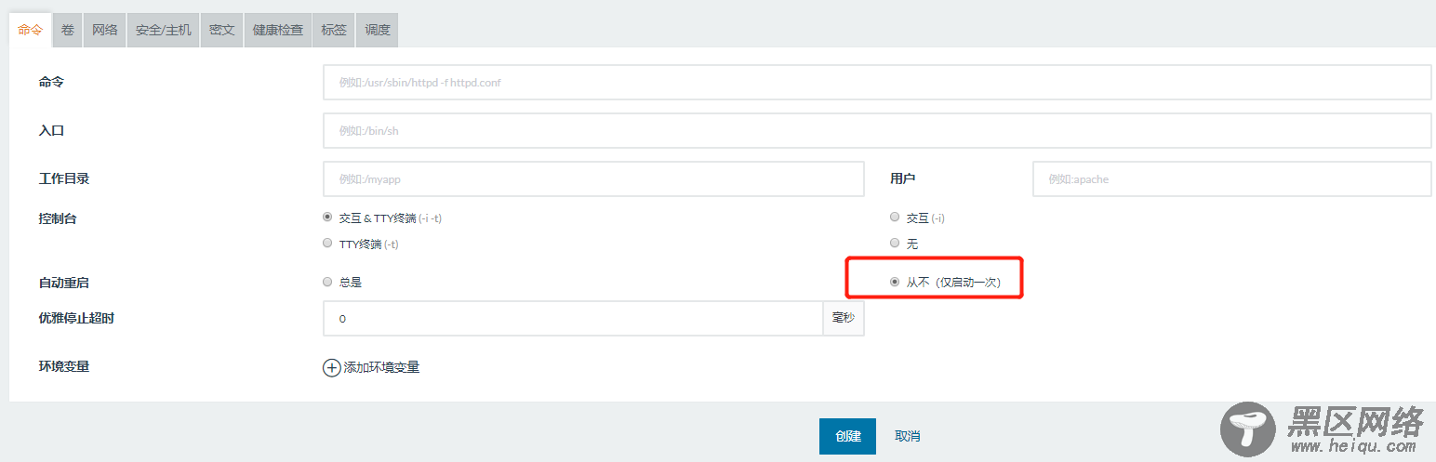This screenshot has width=1436, height=462.
Task: Click the 自动重启 label
Action: point(64,282)
